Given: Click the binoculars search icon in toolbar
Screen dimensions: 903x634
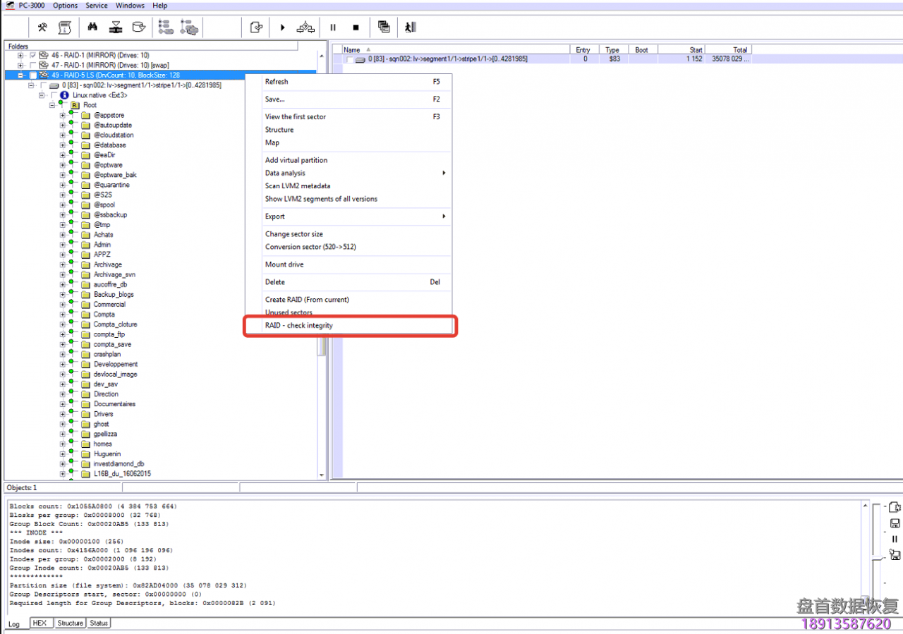Looking at the screenshot, I should click(92, 28).
